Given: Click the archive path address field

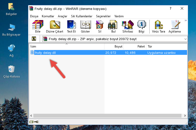Looking at the screenshot, I should point(115,39).
